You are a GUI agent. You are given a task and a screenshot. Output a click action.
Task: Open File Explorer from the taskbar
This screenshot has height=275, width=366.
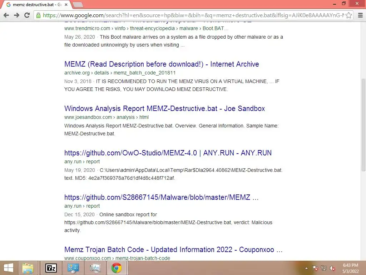coord(28,268)
